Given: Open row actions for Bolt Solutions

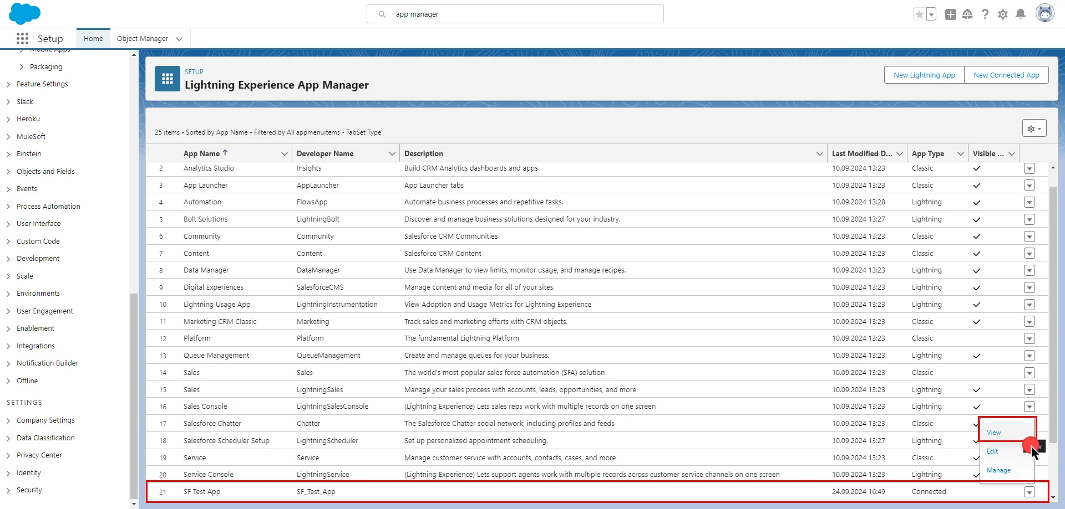Looking at the screenshot, I should [x=1029, y=219].
